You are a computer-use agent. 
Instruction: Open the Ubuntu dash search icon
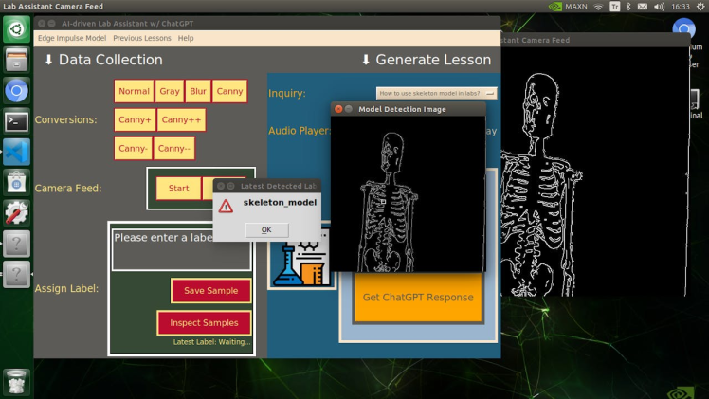16,29
